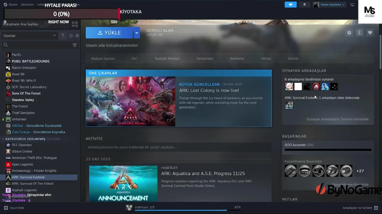This screenshot has height=214, width=382.
Task: Open the Oyunlar filter dropdown
Action: point(29,36)
